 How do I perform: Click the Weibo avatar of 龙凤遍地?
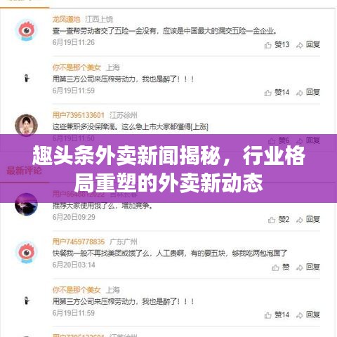(x=26, y=31)
